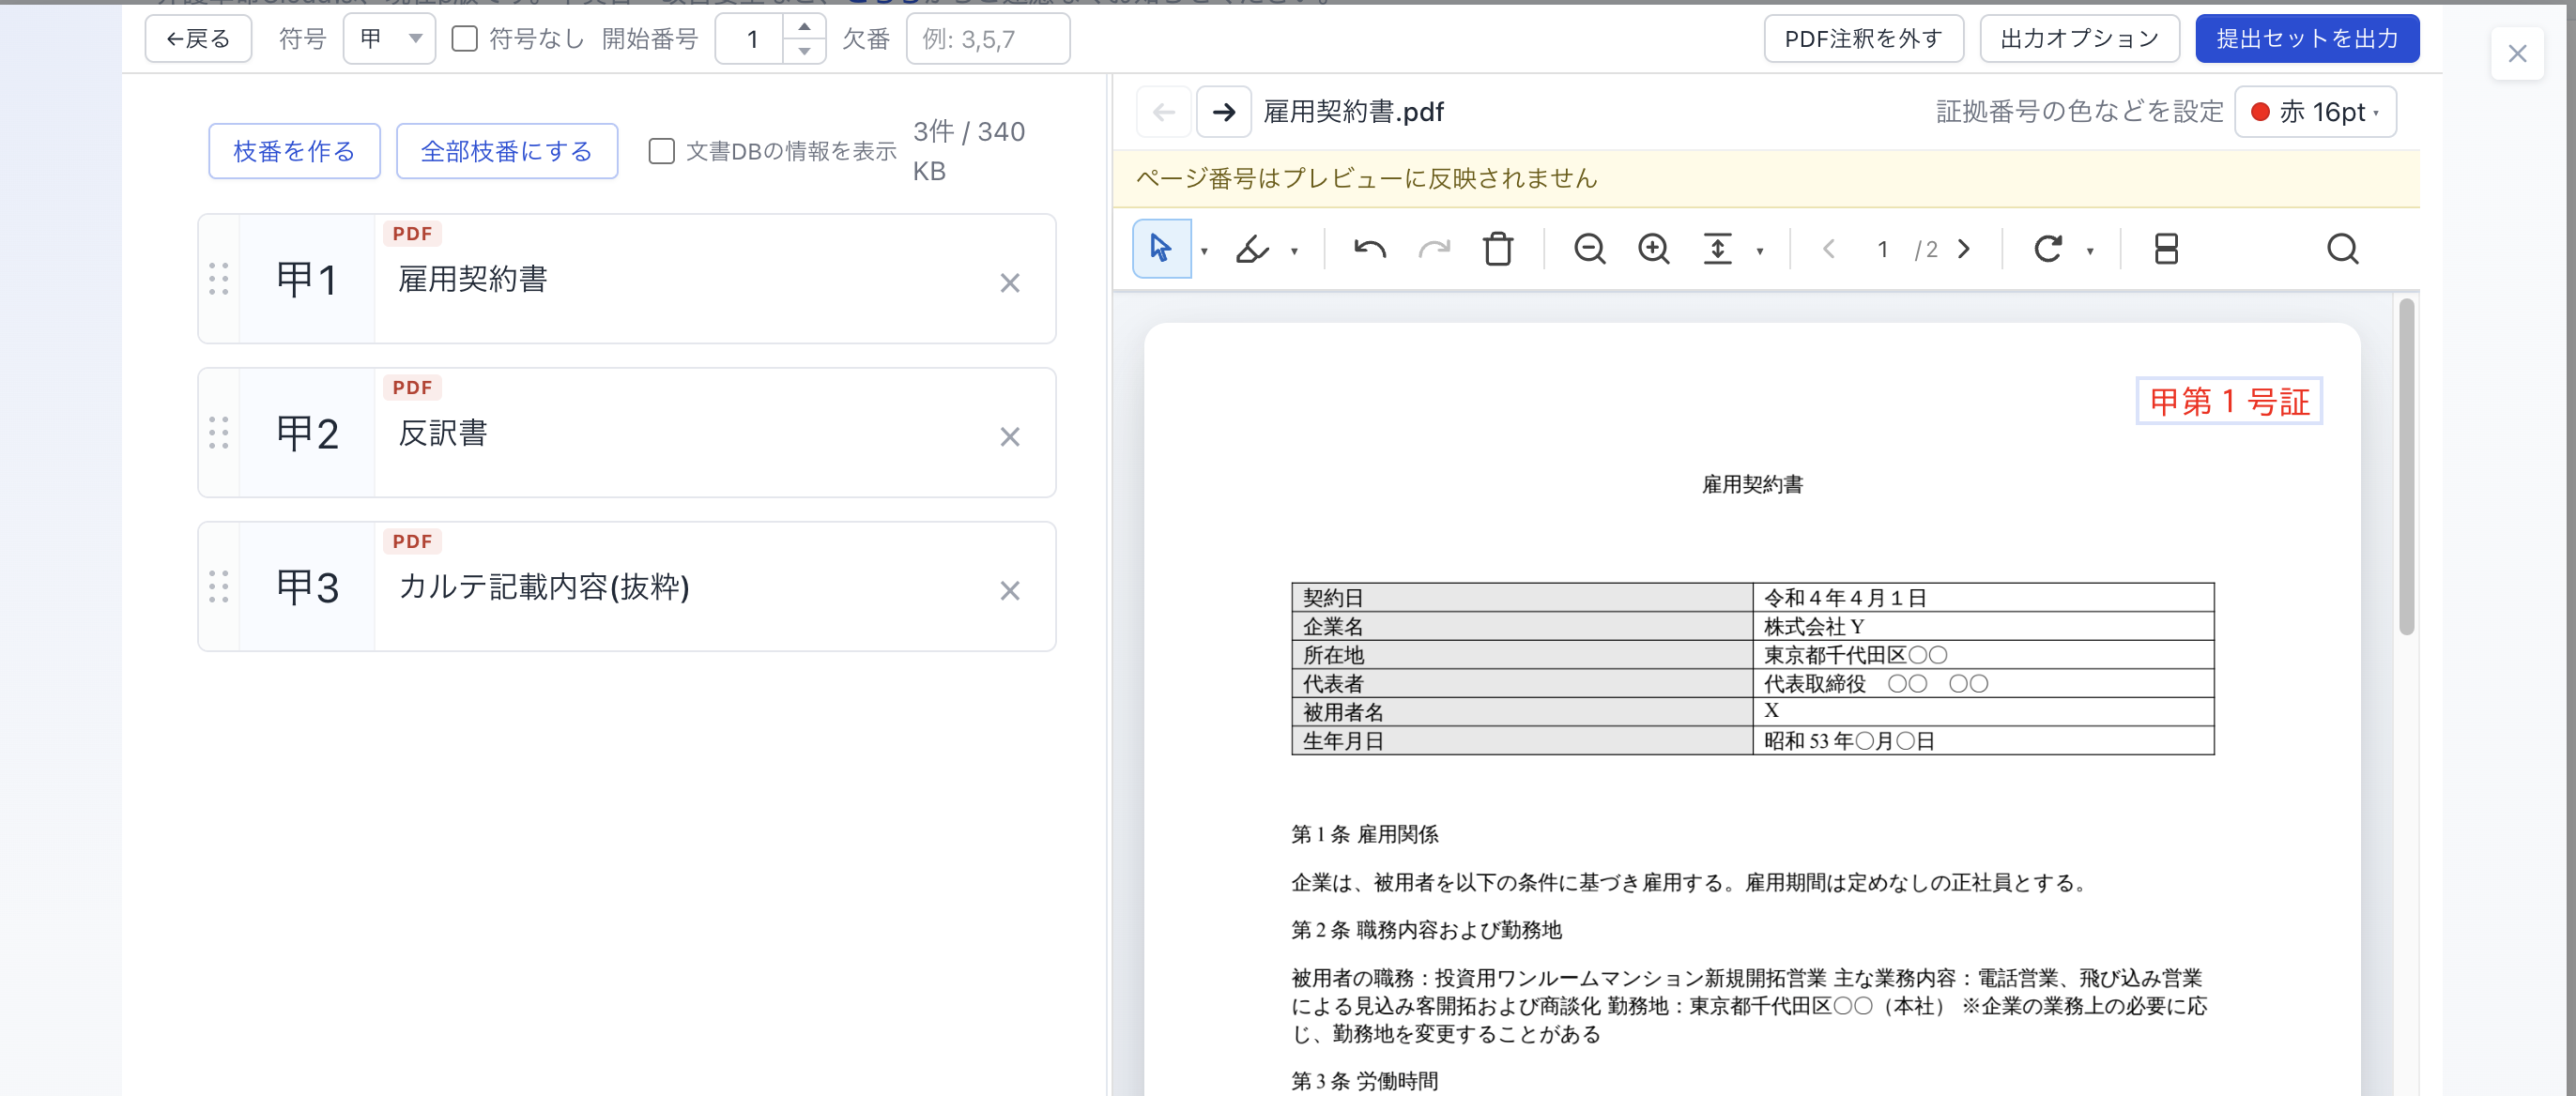Open search in PDF viewer
This screenshot has width=2576, height=1096.
tap(2342, 248)
